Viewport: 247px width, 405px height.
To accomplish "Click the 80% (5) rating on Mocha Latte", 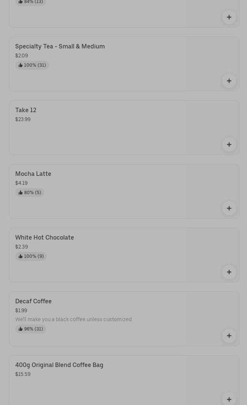I will (30, 192).
